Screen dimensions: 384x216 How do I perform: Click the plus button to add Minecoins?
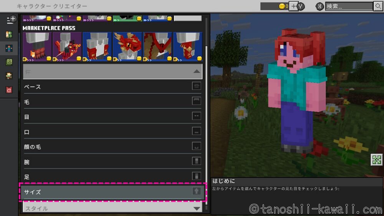coord(293,6)
